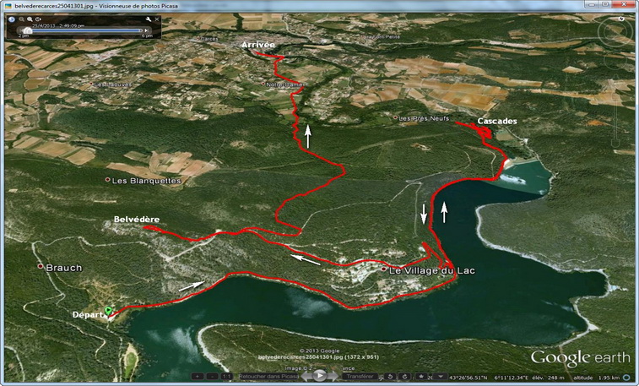This screenshot has width=639, height=386.
Task: Click the Cascades label on map
Action: [x=496, y=122]
